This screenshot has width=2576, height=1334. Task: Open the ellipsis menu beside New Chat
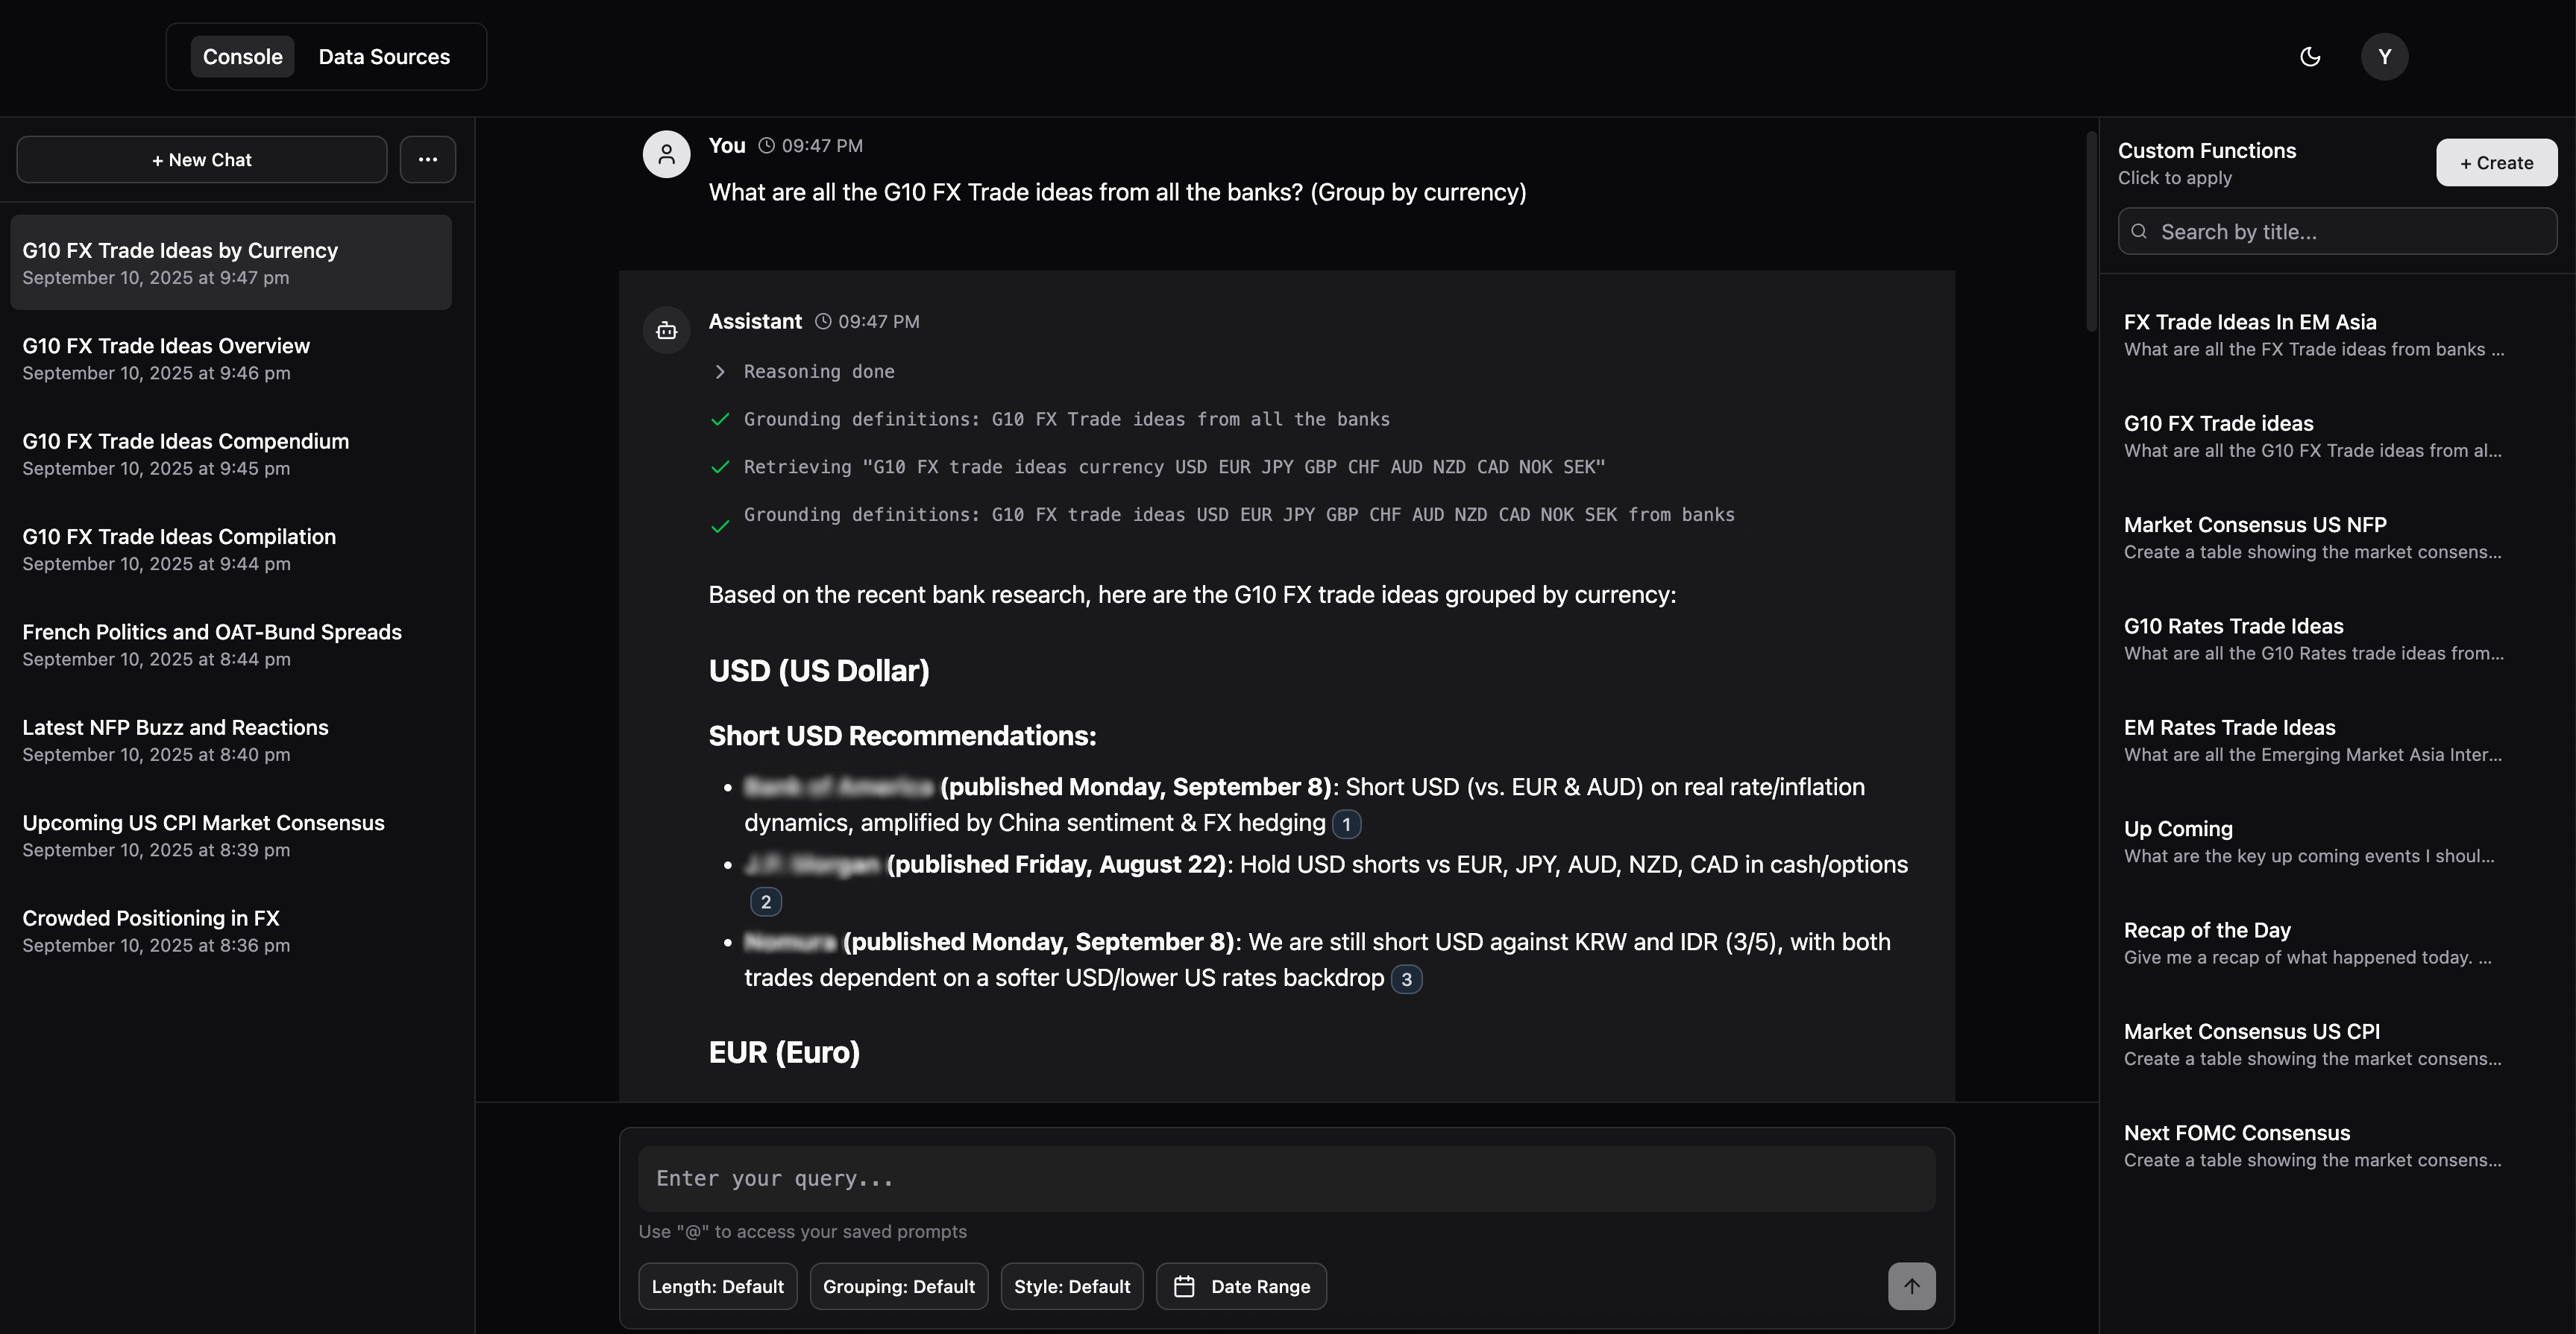(x=428, y=159)
